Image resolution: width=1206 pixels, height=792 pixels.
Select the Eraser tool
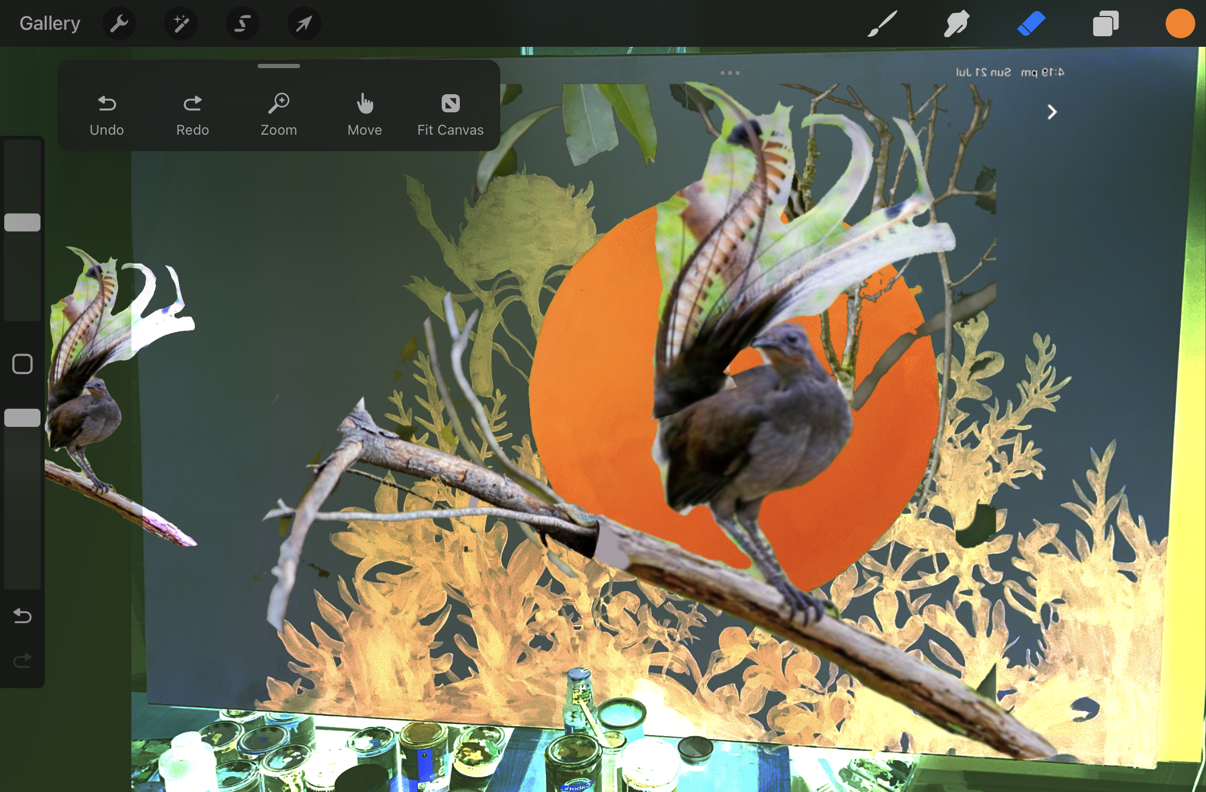(1031, 23)
